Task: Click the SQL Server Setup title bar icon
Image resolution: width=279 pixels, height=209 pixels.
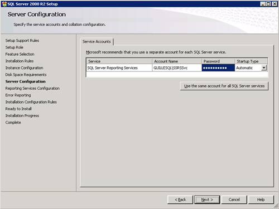Action: 4,4
